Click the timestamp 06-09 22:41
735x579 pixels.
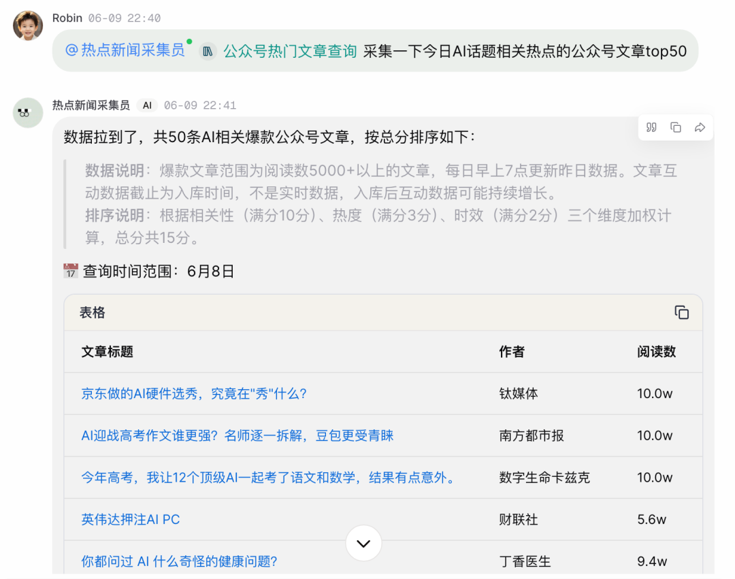tap(200, 105)
